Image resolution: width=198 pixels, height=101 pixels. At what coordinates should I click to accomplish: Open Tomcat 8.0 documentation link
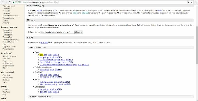7,35
